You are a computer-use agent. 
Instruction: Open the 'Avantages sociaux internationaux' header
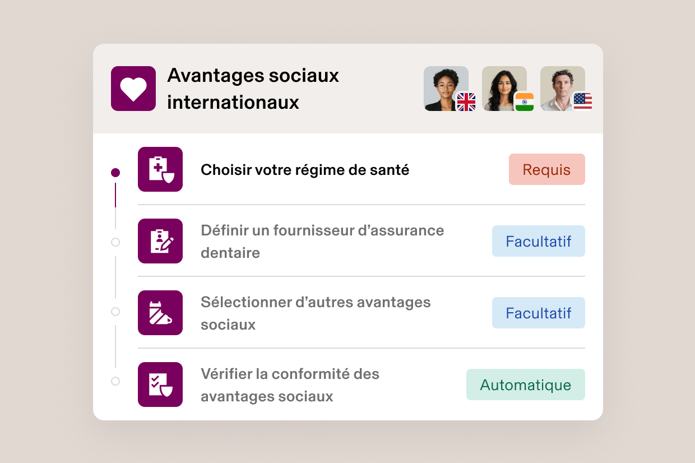coord(253,88)
